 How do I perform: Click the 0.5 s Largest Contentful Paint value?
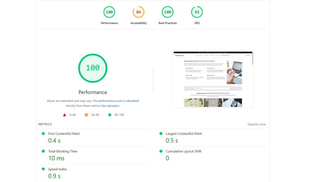point(172,141)
